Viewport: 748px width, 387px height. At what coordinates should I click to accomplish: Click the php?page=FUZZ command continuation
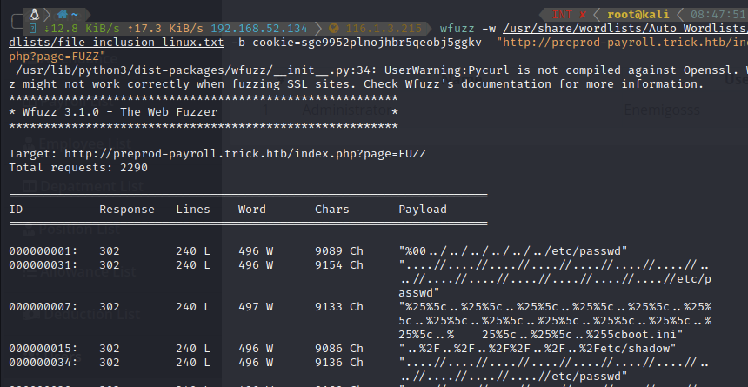[x=57, y=57]
